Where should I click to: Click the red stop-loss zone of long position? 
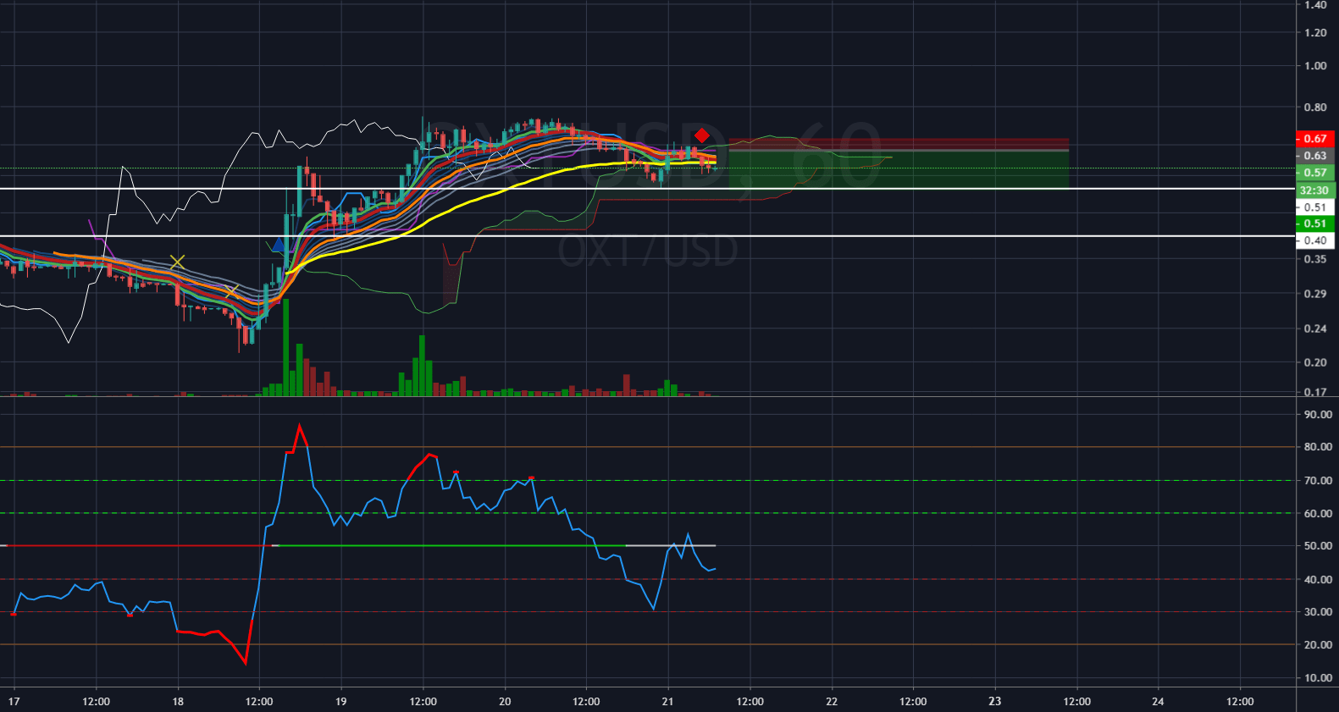(x=899, y=144)
